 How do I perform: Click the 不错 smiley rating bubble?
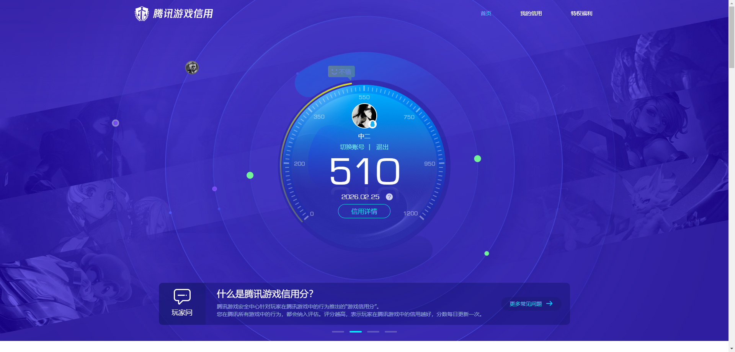tap(341, 72)
